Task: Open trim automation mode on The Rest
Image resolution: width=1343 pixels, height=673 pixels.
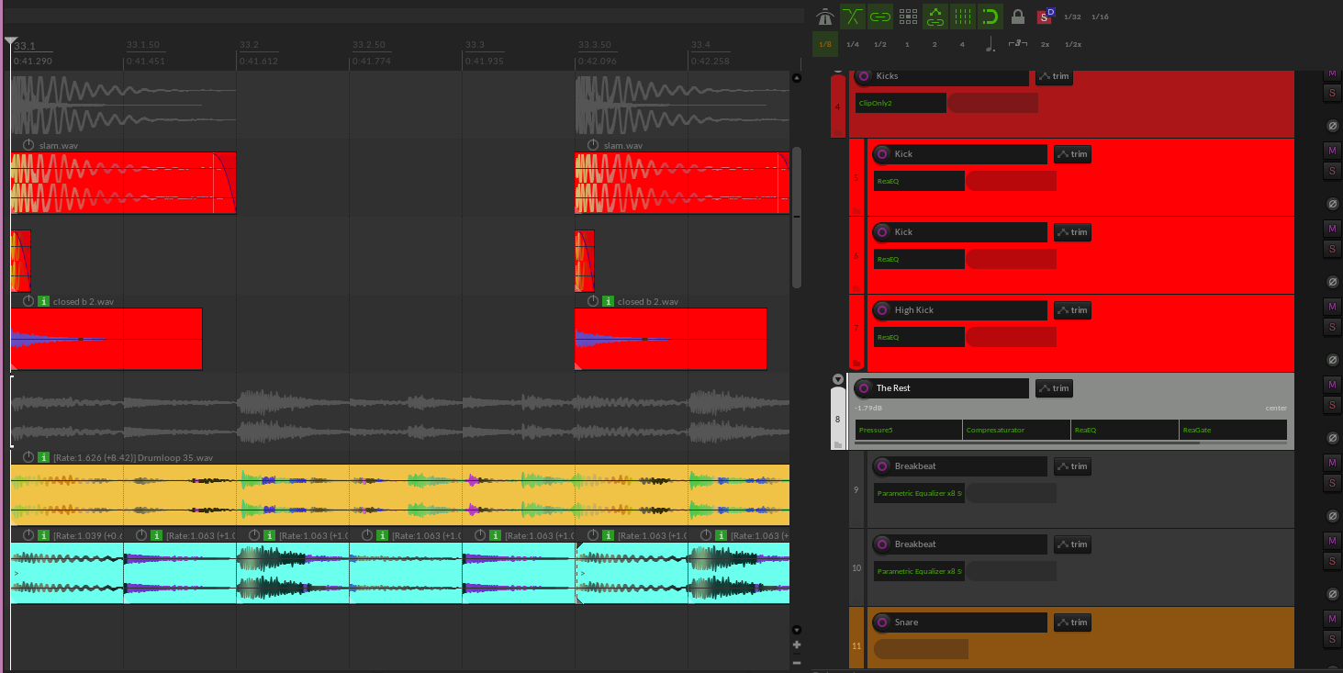Action: [x=1054, y=388]
